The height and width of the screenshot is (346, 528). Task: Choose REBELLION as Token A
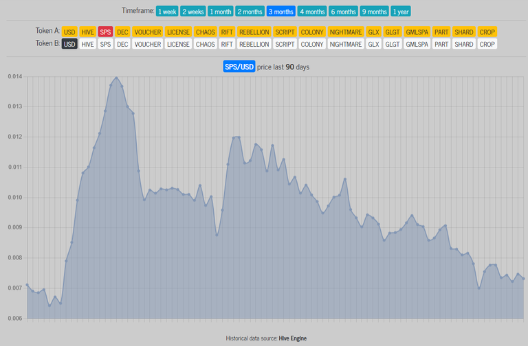pyautogui.click(x=254, y=32)
